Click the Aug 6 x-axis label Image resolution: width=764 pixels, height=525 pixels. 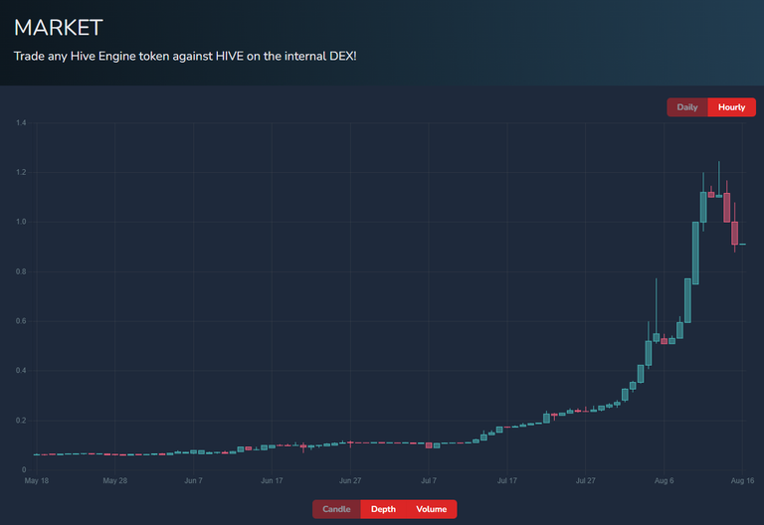tap(665, 480)
